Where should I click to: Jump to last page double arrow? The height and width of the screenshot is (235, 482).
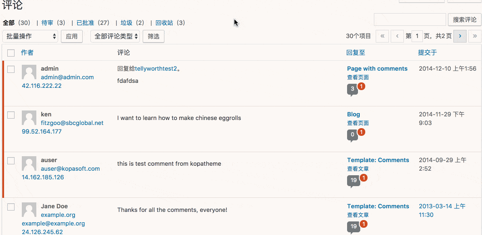click(475, 36)
